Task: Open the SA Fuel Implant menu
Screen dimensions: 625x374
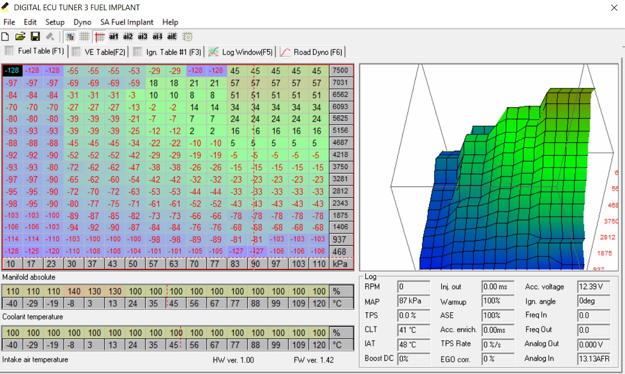Action: [127, 22]
